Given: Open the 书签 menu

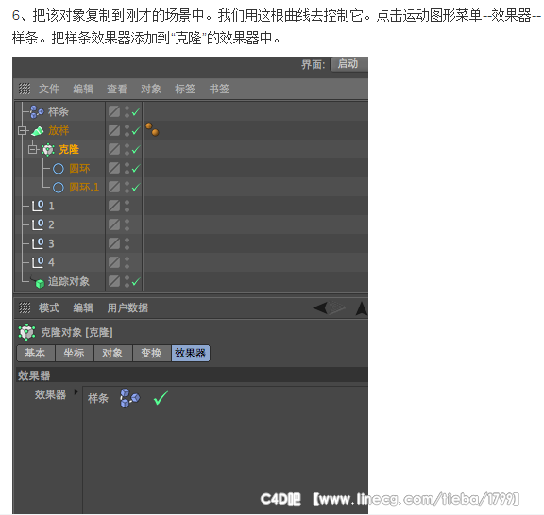Looking at the screenshot, I should tap(219, 89).
